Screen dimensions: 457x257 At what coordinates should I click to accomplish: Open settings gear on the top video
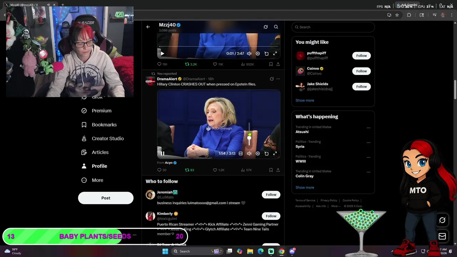tap(258, 54)
